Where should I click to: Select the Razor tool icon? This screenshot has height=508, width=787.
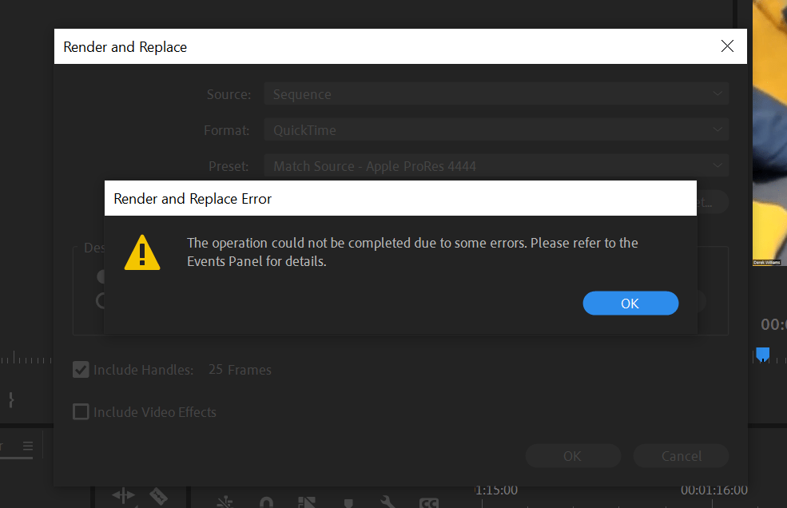click(159, 498)
